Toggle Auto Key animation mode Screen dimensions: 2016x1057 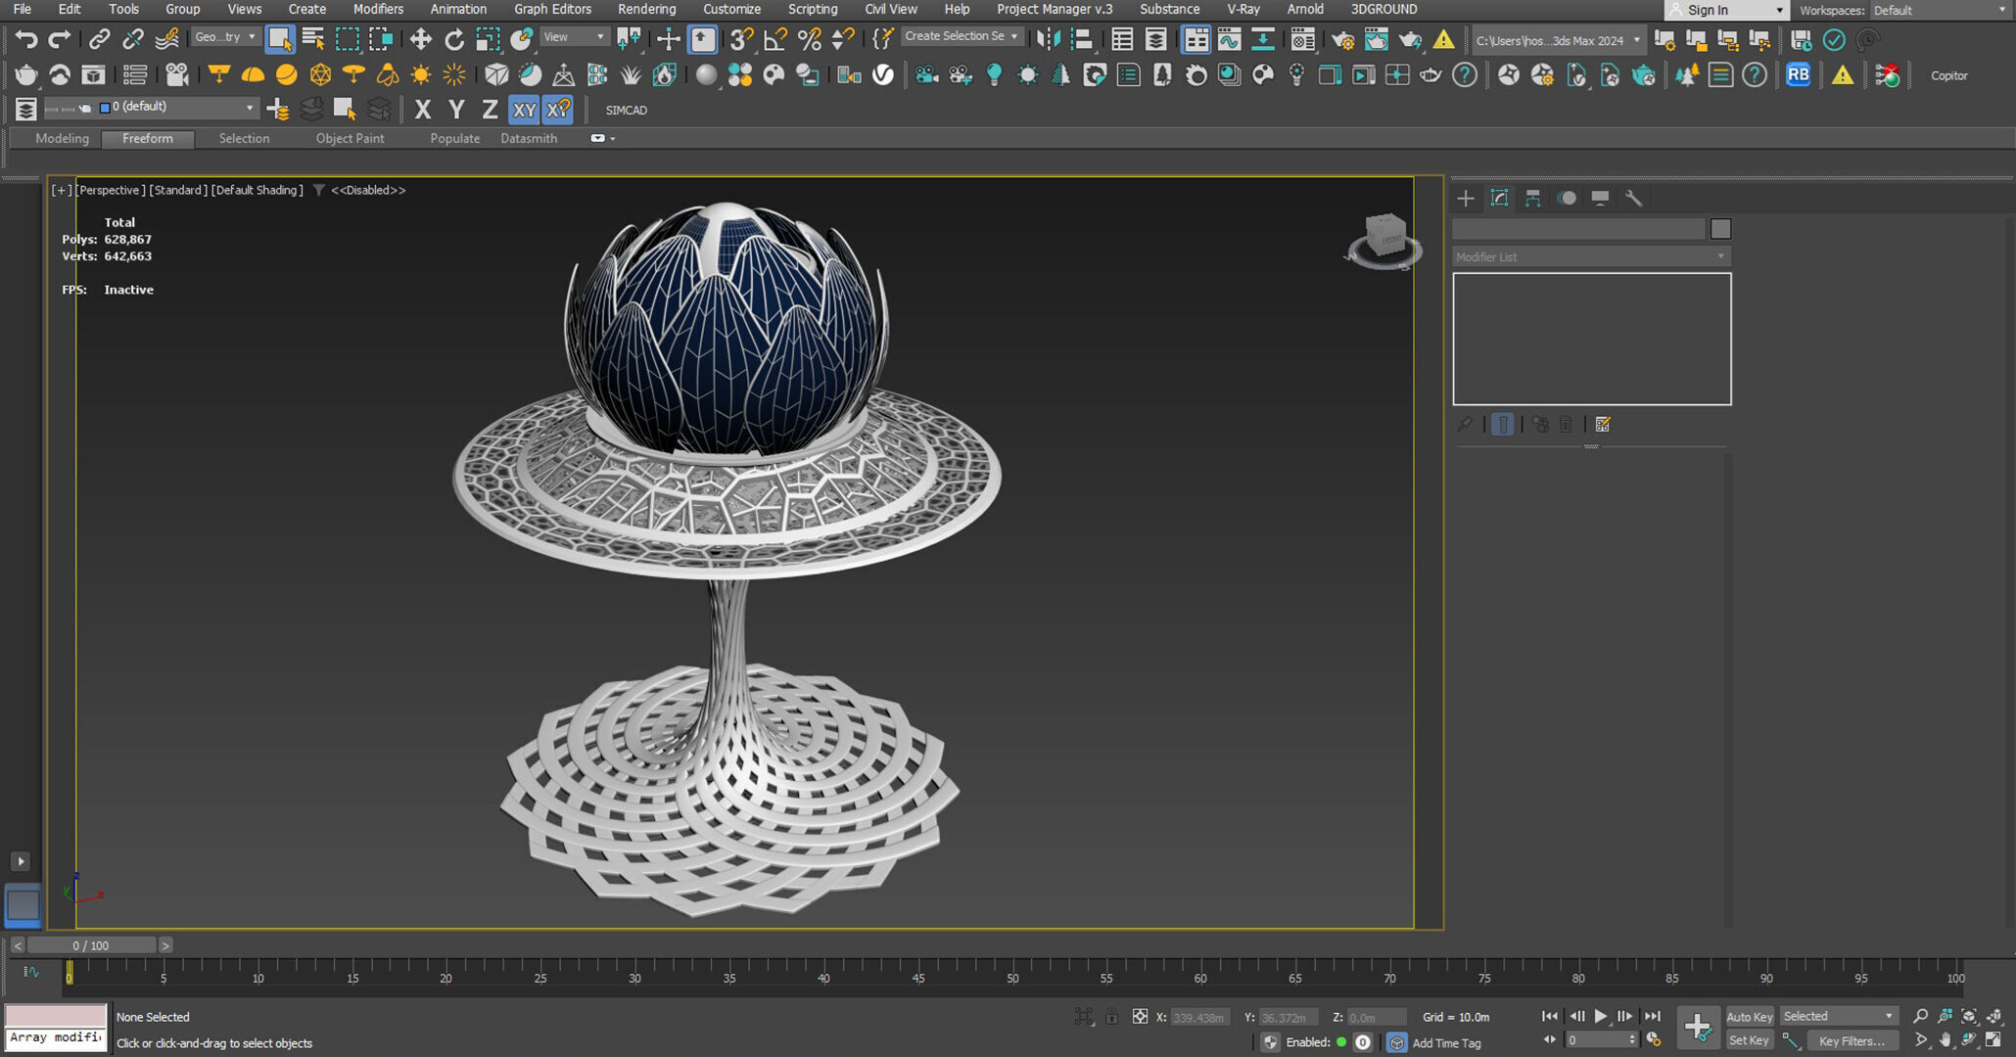tap(1749, 1017)
